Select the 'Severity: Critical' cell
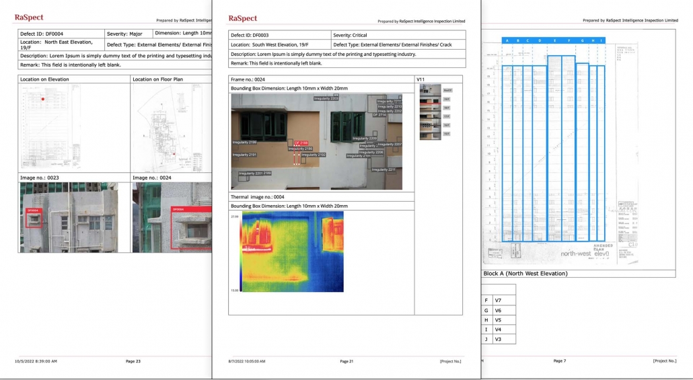The height and width of the screenshot is (380, 693). pyautogui.click(x=398, y=35)
